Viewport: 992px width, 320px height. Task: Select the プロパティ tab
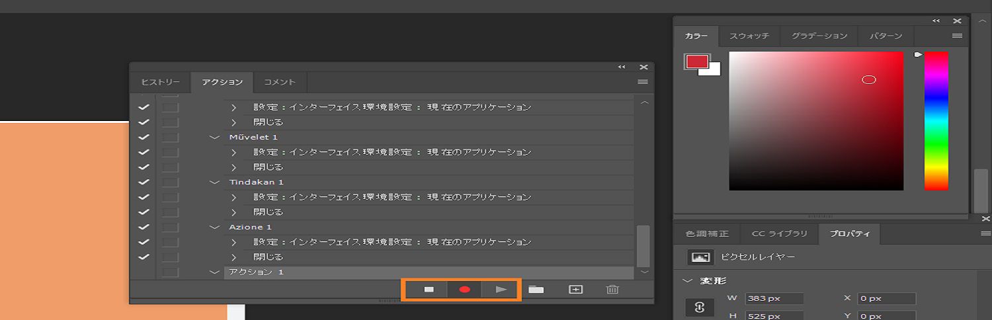849,234
